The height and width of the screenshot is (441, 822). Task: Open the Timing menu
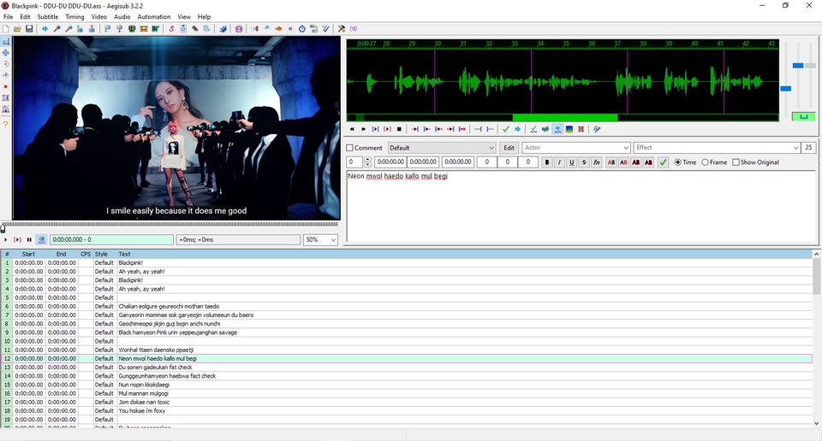click(74, 17)
